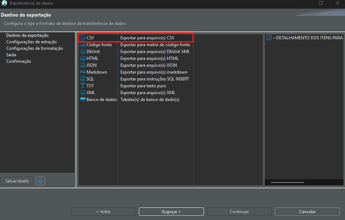Viewport: 345px width, 220px height.
Task: Pick the HTML export format icon
Action: coord(82,58)
